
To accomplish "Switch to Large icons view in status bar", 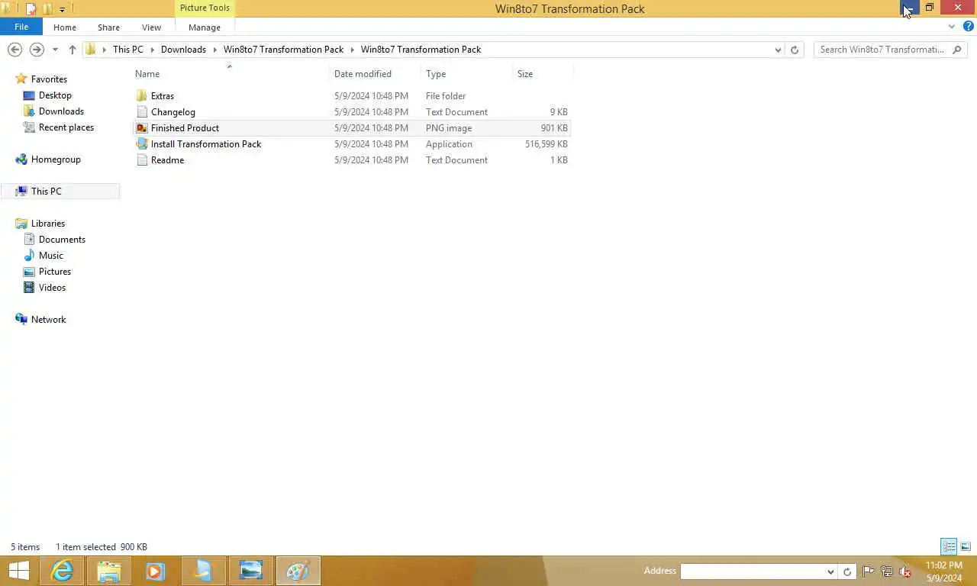I will pyautogui.click(x=966, y=546).
